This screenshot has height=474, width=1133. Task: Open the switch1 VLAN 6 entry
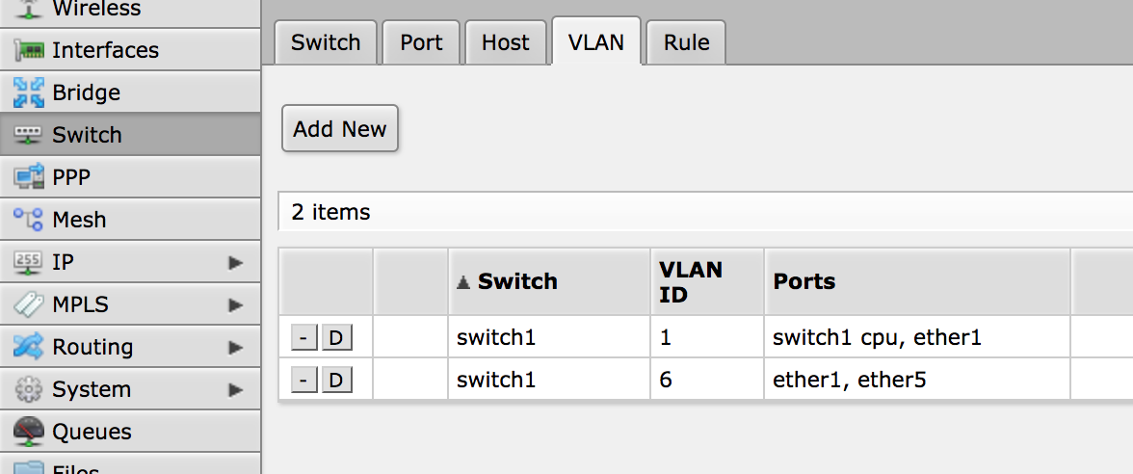click(494, 381)
